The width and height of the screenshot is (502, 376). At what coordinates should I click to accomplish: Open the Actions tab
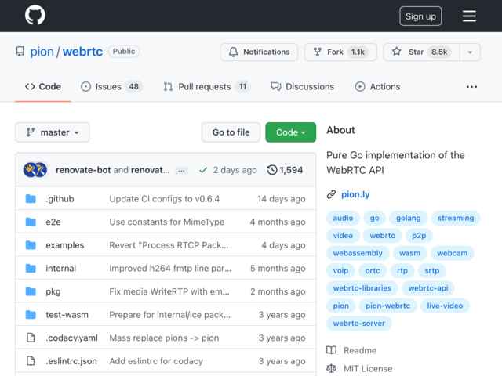click(x=378, y=87)
